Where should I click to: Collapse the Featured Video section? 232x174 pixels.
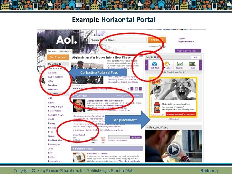point(148,127)
